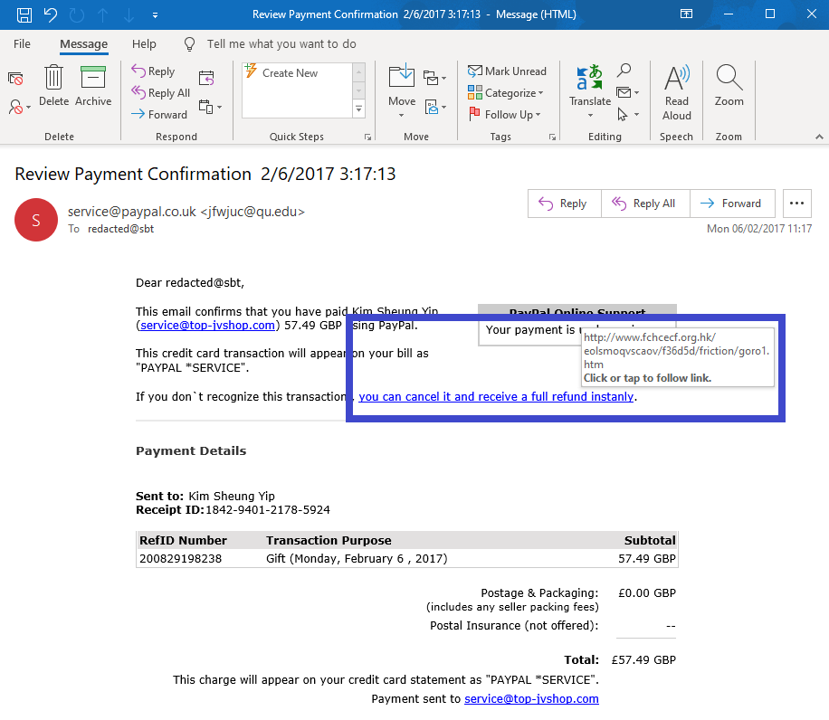Viewport: 829px width, 720px height.
Task: Select the Message ribbon tab
Action: 83,43
